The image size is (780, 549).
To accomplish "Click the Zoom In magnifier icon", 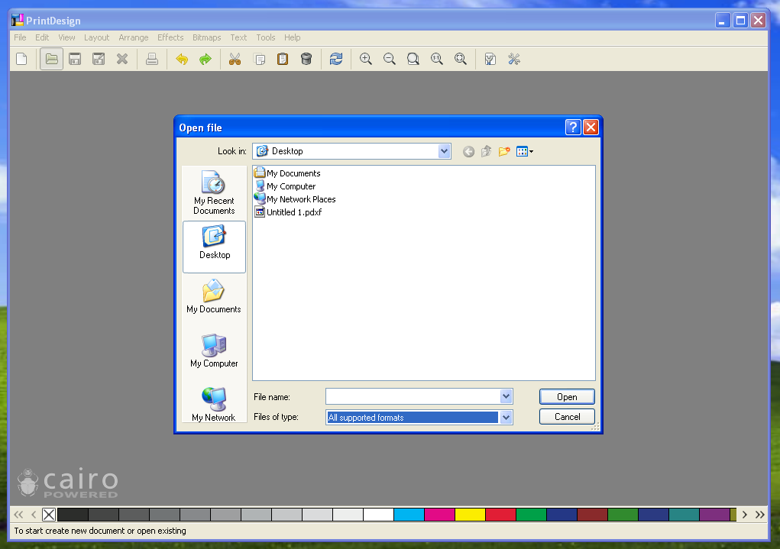I will (x=366, y=60).
